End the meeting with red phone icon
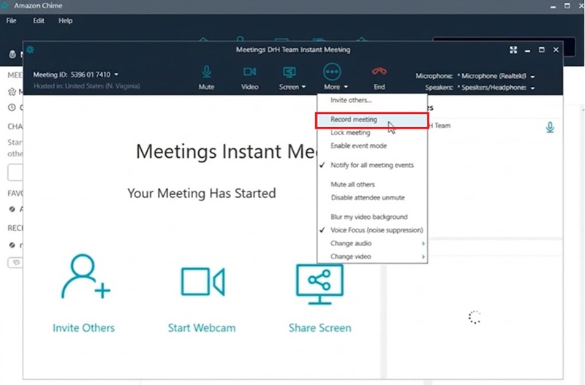The image size is (585, 385). [379, 71]
